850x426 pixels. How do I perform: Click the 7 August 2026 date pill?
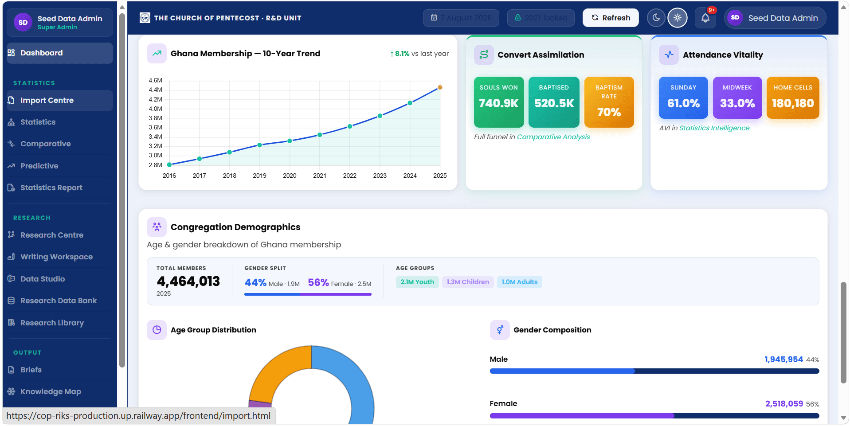pos(461,18)
